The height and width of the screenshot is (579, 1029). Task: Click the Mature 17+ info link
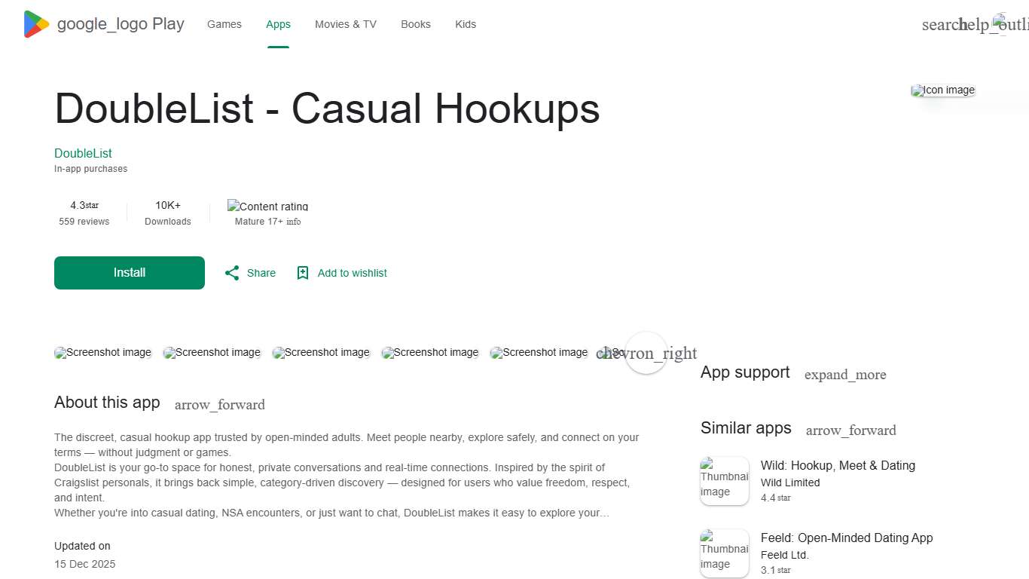(x=293, y=222)
